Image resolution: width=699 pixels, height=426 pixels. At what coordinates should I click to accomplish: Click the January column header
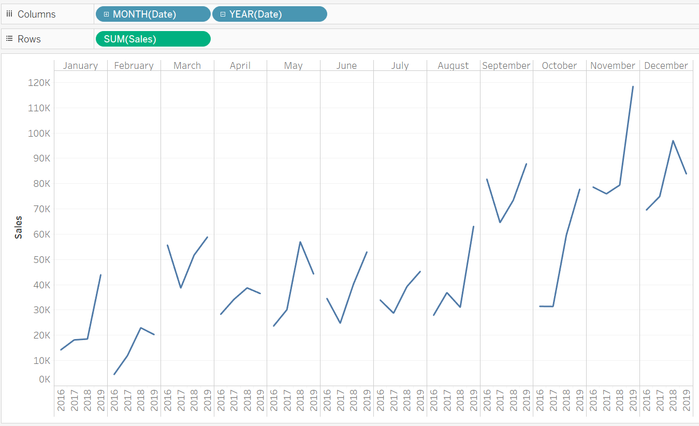[80, 65]
